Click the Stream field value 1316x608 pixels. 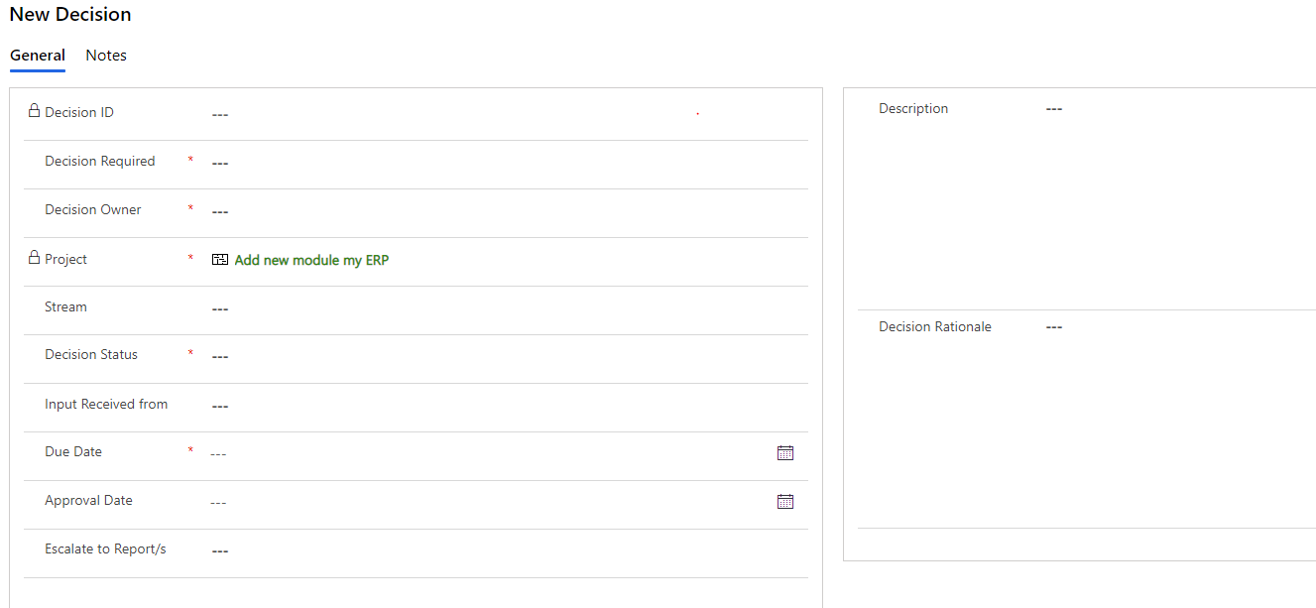click(219, 307)
